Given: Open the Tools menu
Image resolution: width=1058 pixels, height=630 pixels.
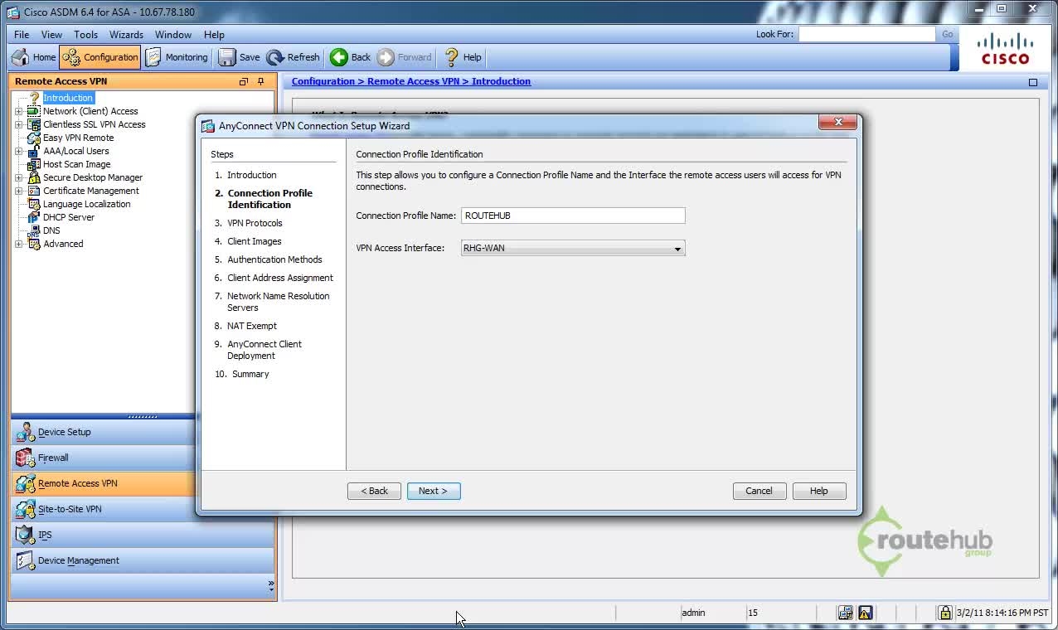Looking at the screenshot, I should coord(85,35).
